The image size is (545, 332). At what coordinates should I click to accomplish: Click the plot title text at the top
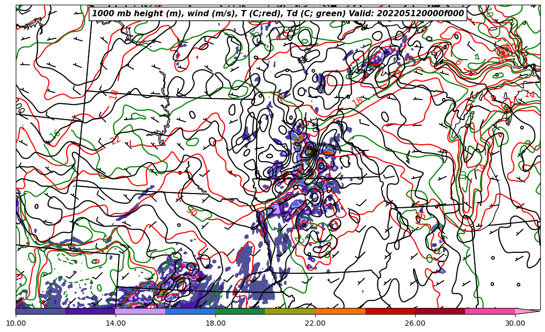[278, 14]
